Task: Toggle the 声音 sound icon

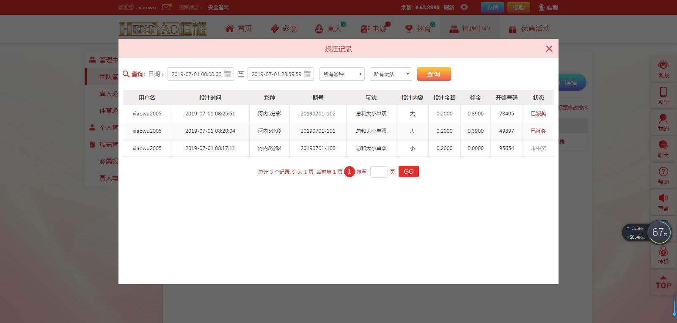Action: pyautogui.click(x=663, y=203)
